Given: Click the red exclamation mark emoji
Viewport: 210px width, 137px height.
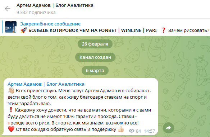Looking at the screenshot, I should (x=11, y=110).
